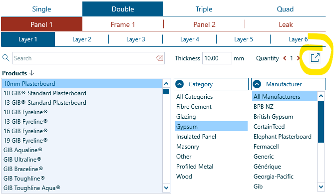The width and height of the screenshot is (334, 195).
Task: Select the Layer 6 tab
Action: (298, 39)
